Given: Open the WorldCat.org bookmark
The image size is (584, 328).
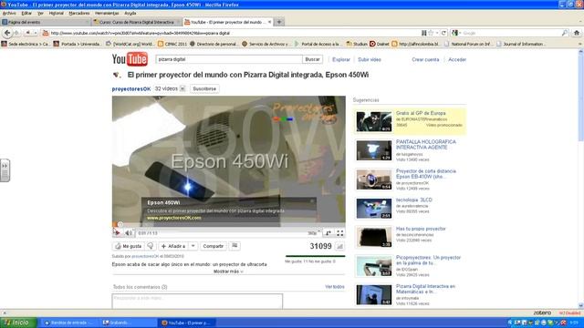Looking at the screenshot, I should click(130, 44).
